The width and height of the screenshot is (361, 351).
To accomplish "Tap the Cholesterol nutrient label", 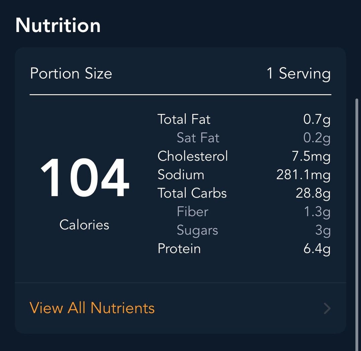I will coord(193,156).
